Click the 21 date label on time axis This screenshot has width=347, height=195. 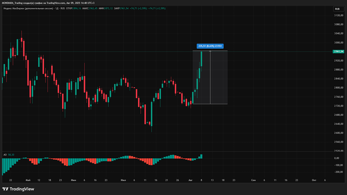167,180
